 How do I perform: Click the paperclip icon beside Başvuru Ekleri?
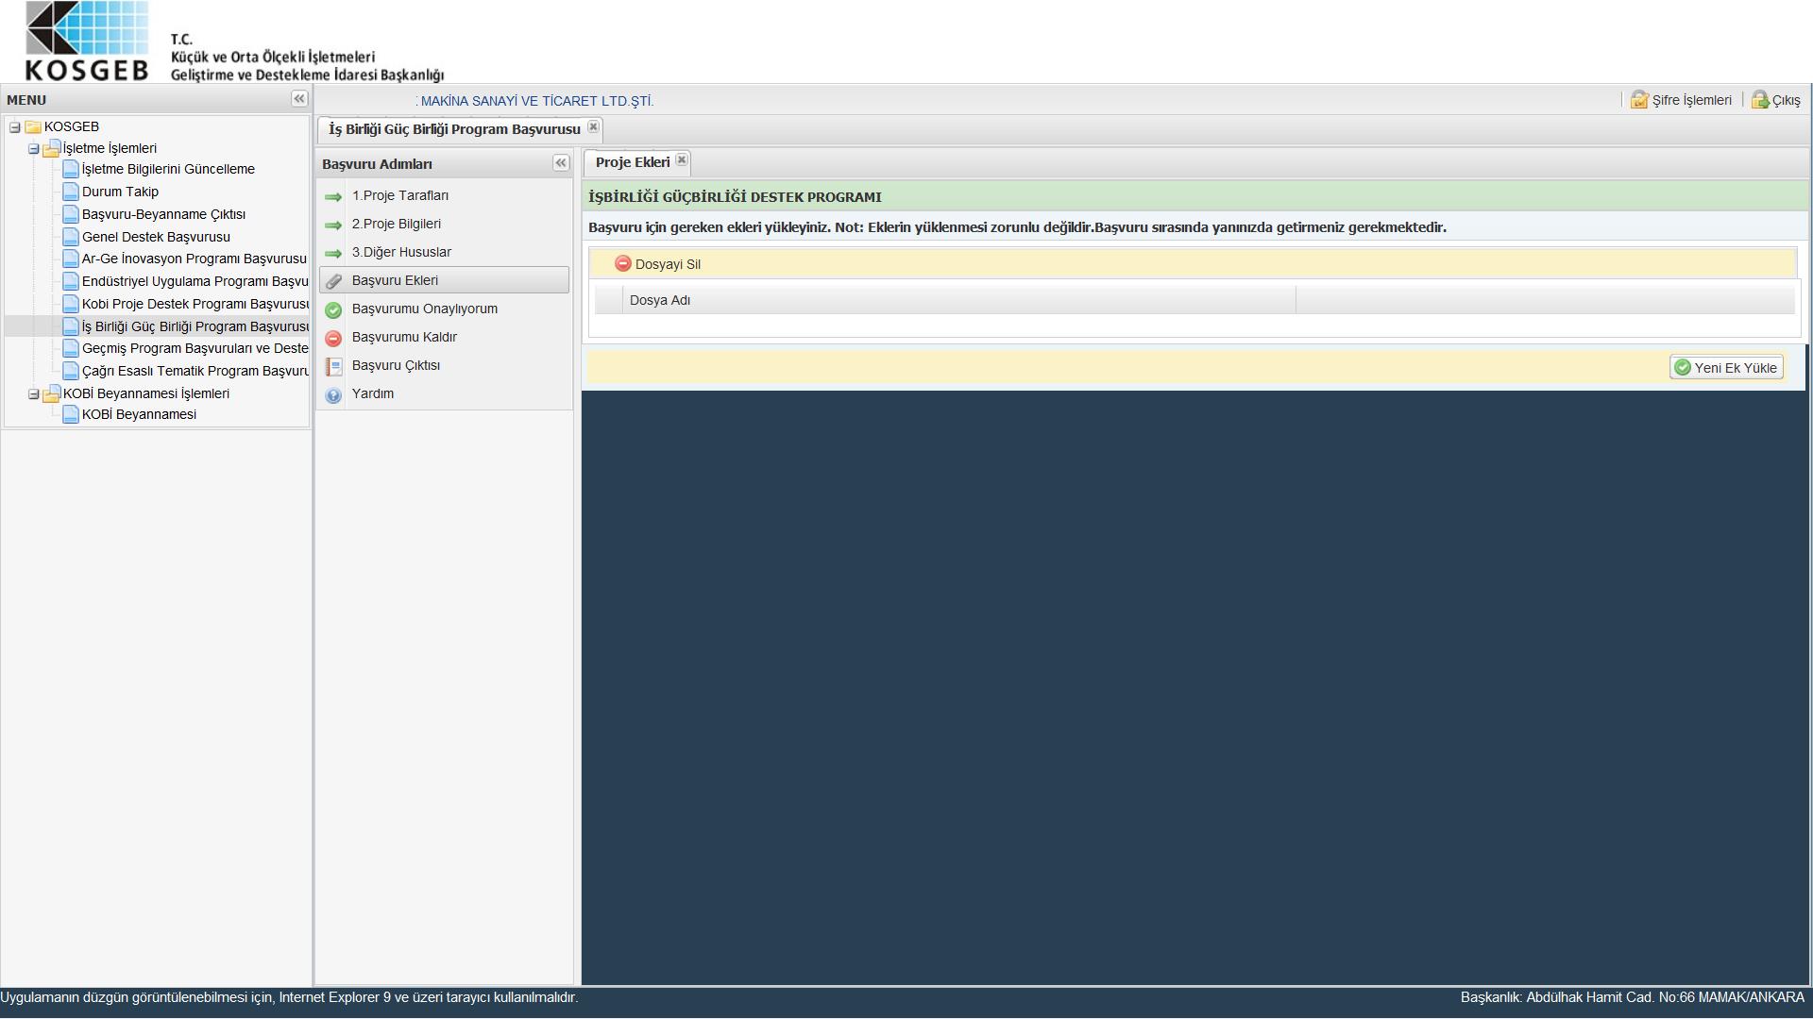pyautogui.click(x=333, y=281)
